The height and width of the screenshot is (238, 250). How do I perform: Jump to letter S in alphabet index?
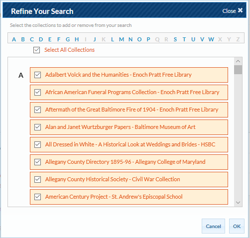pyautogui.click(x=175, y=39)
